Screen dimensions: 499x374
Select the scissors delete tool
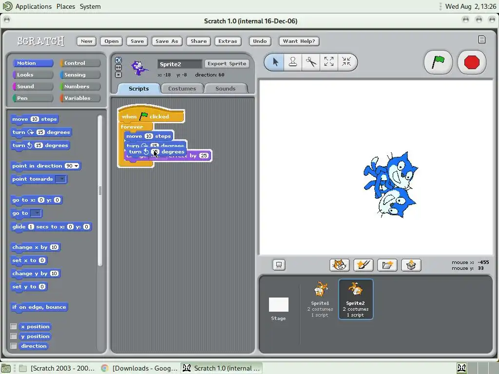pos(311,62)
